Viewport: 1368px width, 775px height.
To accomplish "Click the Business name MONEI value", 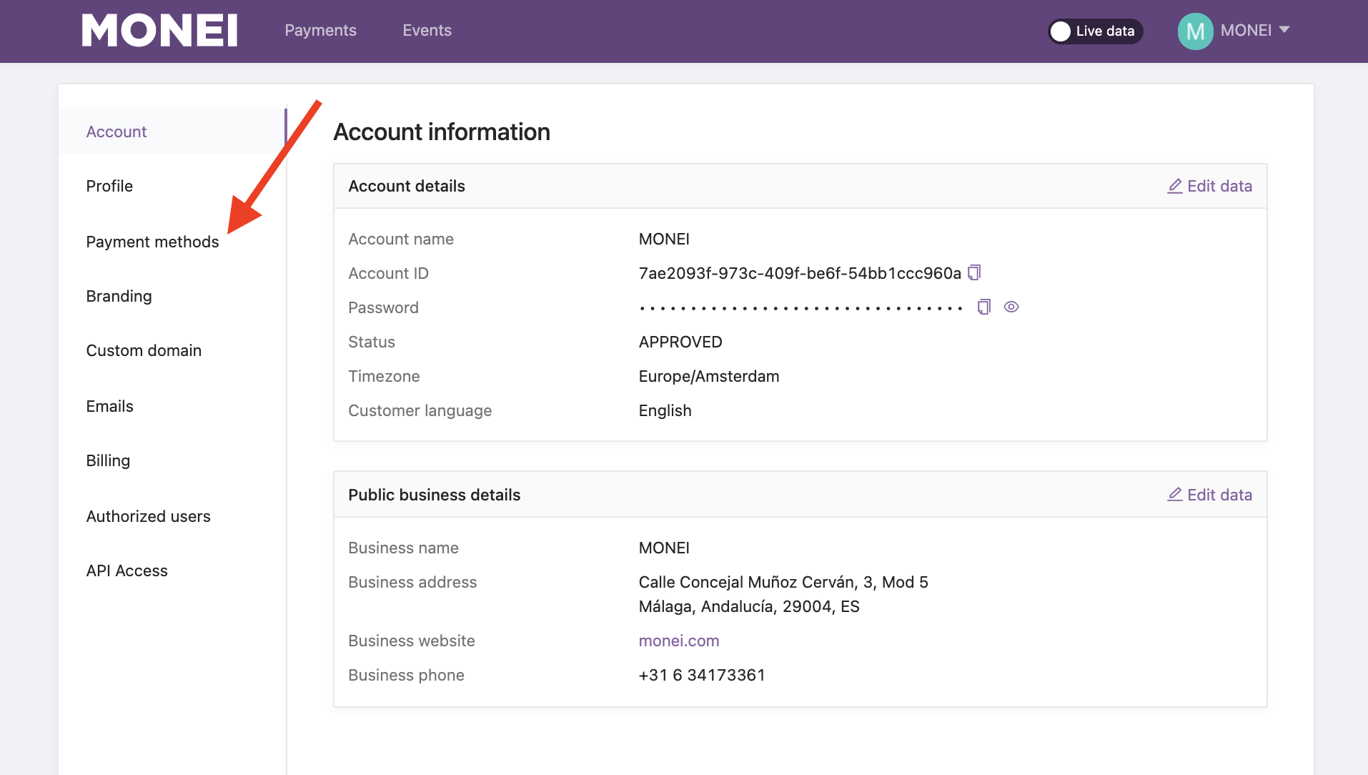I will (x=664, y=548).
